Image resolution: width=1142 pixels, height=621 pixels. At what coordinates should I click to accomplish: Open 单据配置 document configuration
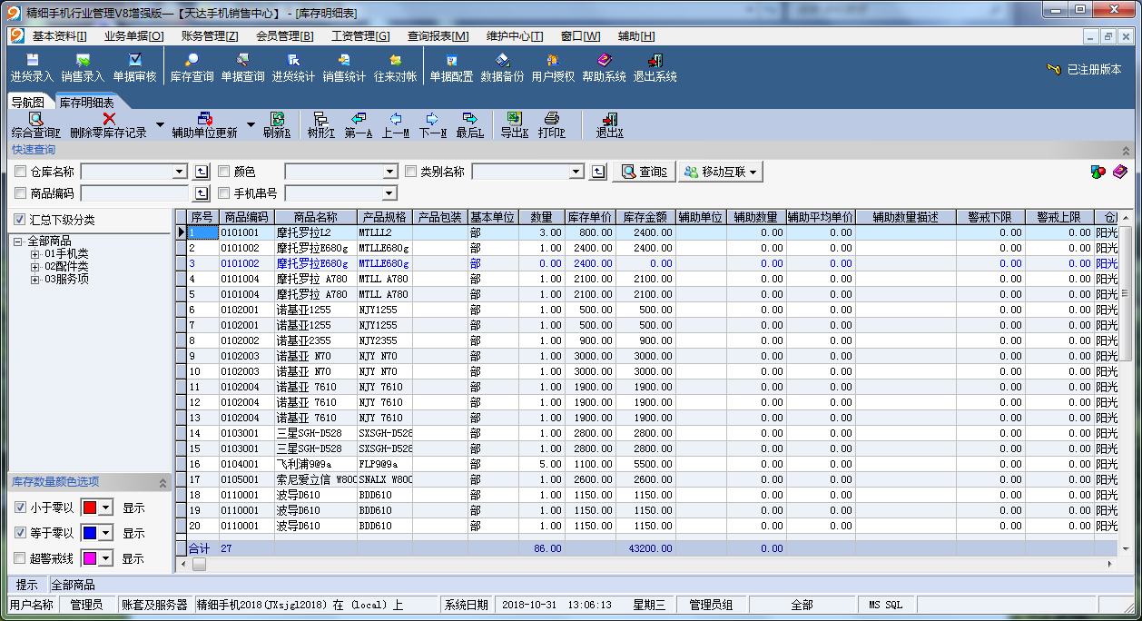pos(452,68)
